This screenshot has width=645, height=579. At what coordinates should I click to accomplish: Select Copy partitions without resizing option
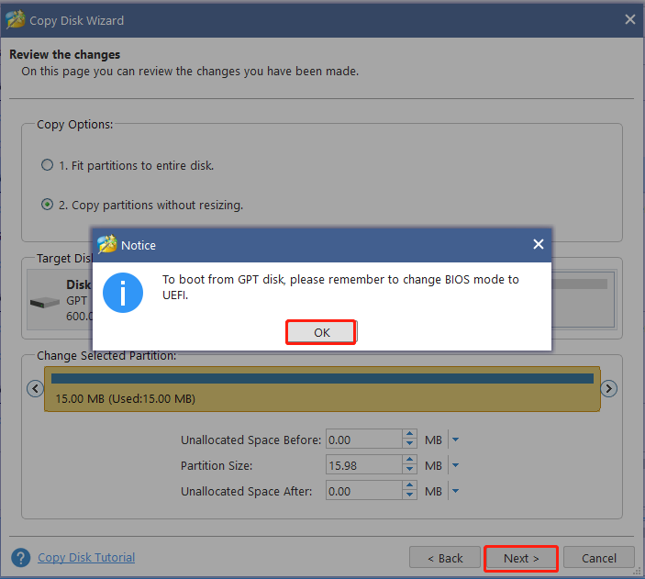(x=48, y=205)
